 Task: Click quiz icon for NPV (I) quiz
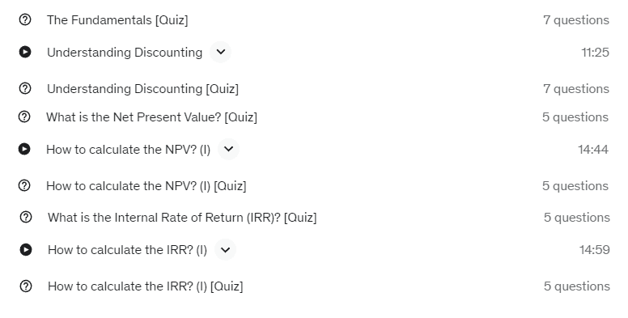[24, 185]
